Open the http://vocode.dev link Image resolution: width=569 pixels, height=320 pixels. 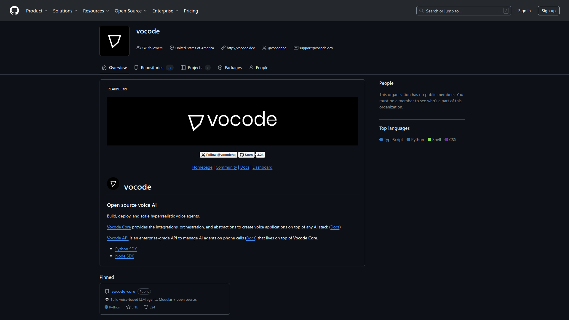coord(241,48)
